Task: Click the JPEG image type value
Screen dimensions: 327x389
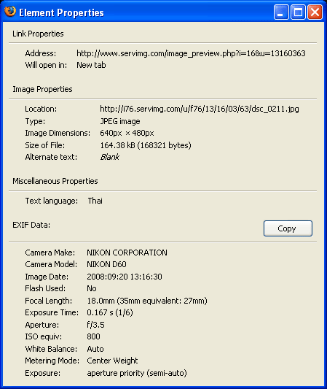Action: point(120,121)
